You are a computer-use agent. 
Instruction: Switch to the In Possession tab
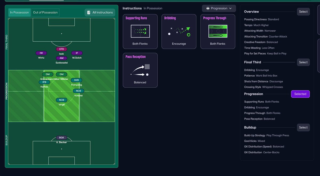19,12
